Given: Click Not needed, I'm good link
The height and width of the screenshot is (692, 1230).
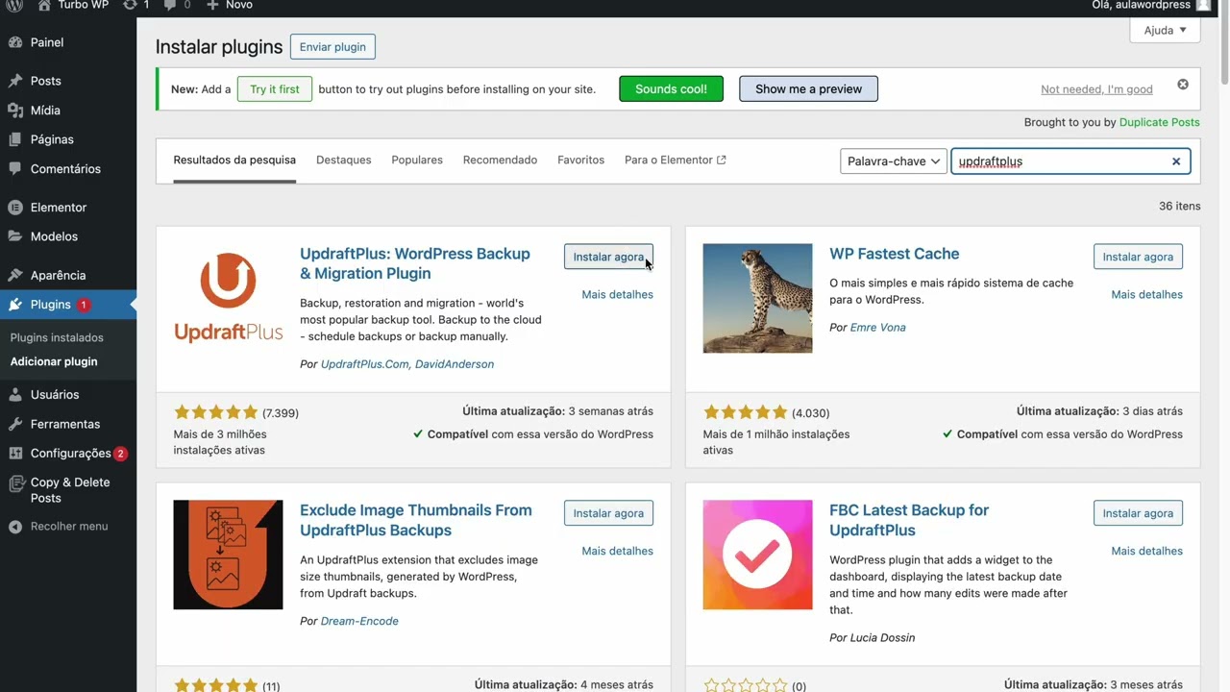Looking at the screenshot, I should 1096,89.
